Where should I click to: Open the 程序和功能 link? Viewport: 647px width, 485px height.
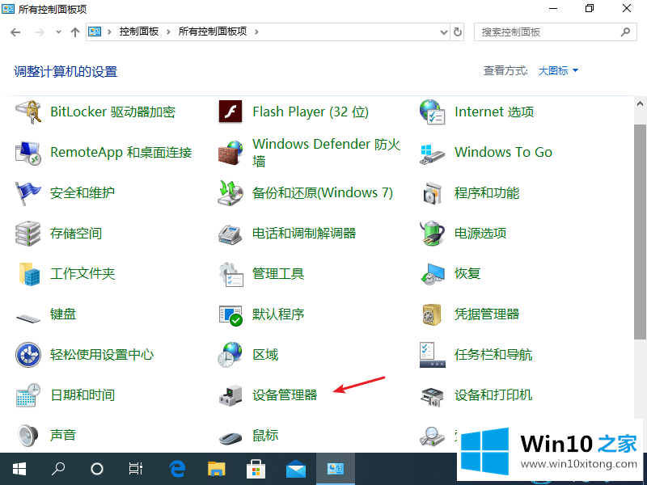point(487,193)
